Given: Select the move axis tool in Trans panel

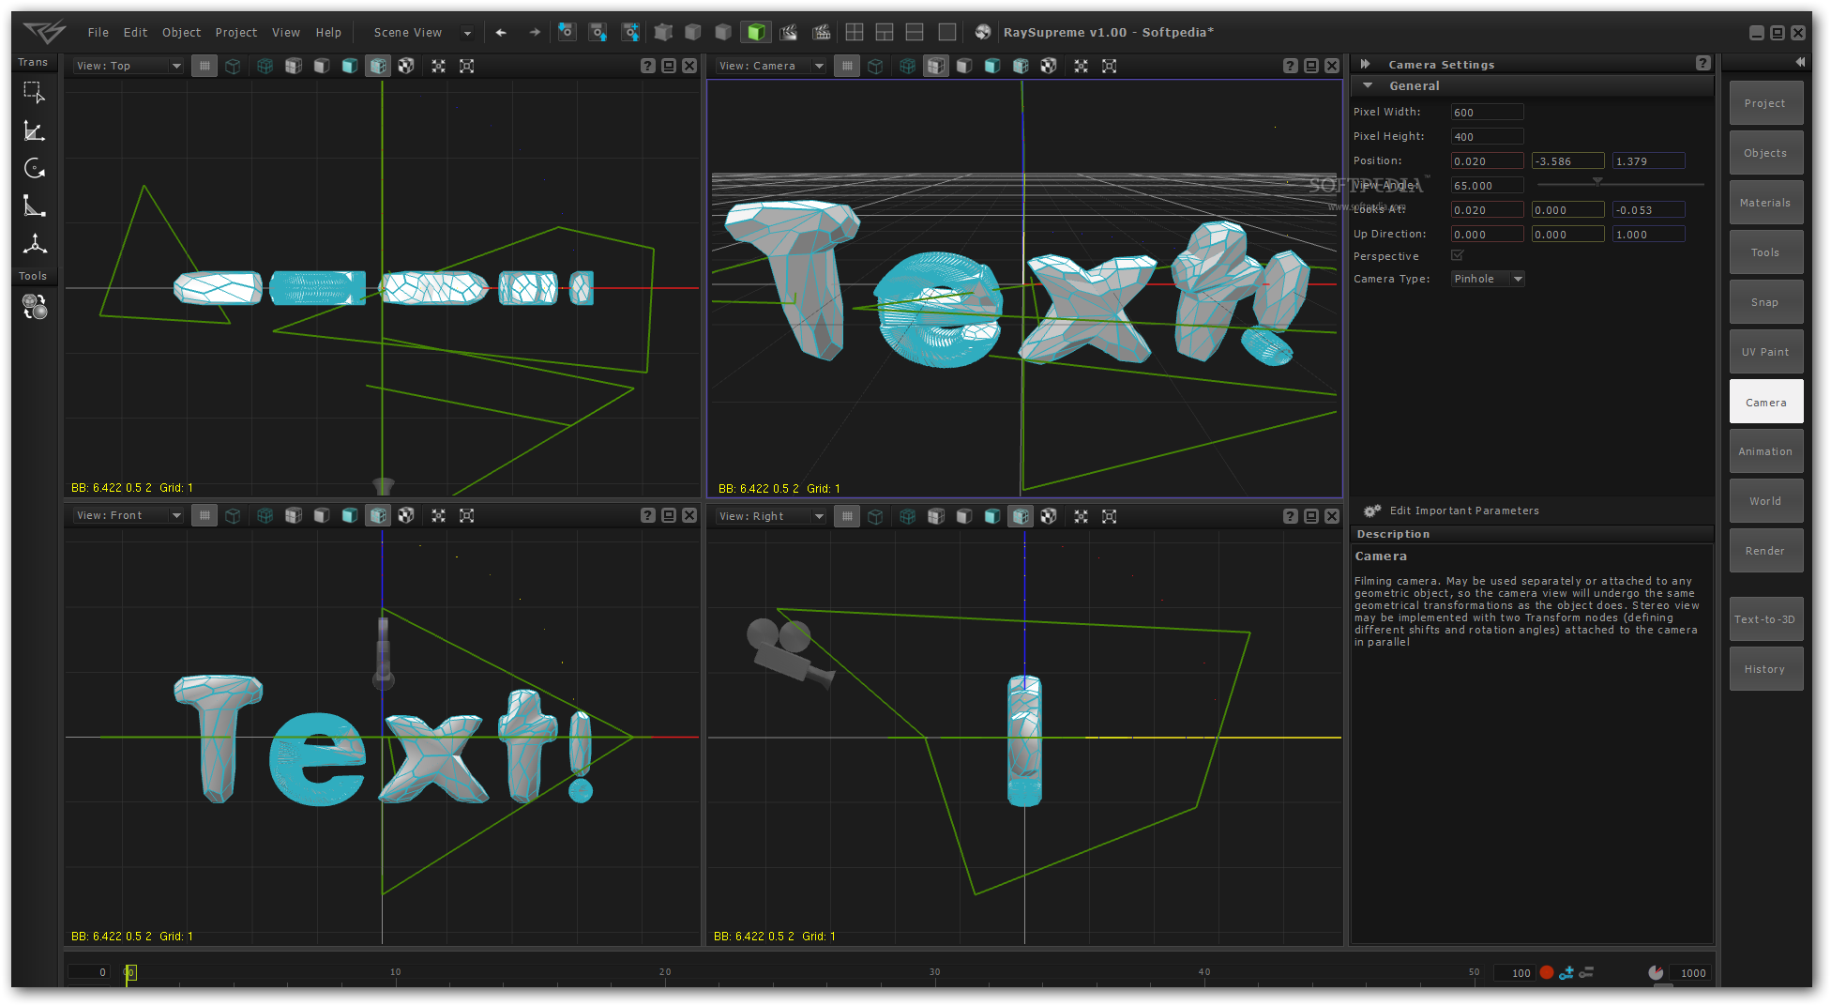Looking at the screenshot, I should [x=35, y=130].
